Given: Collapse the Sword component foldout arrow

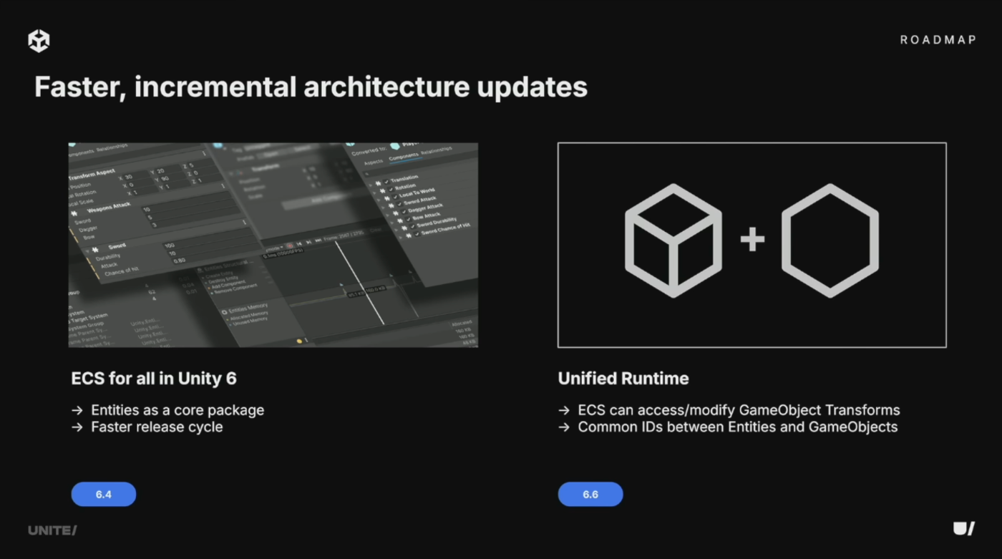Looking at the screenshot, I should [87, 251].
